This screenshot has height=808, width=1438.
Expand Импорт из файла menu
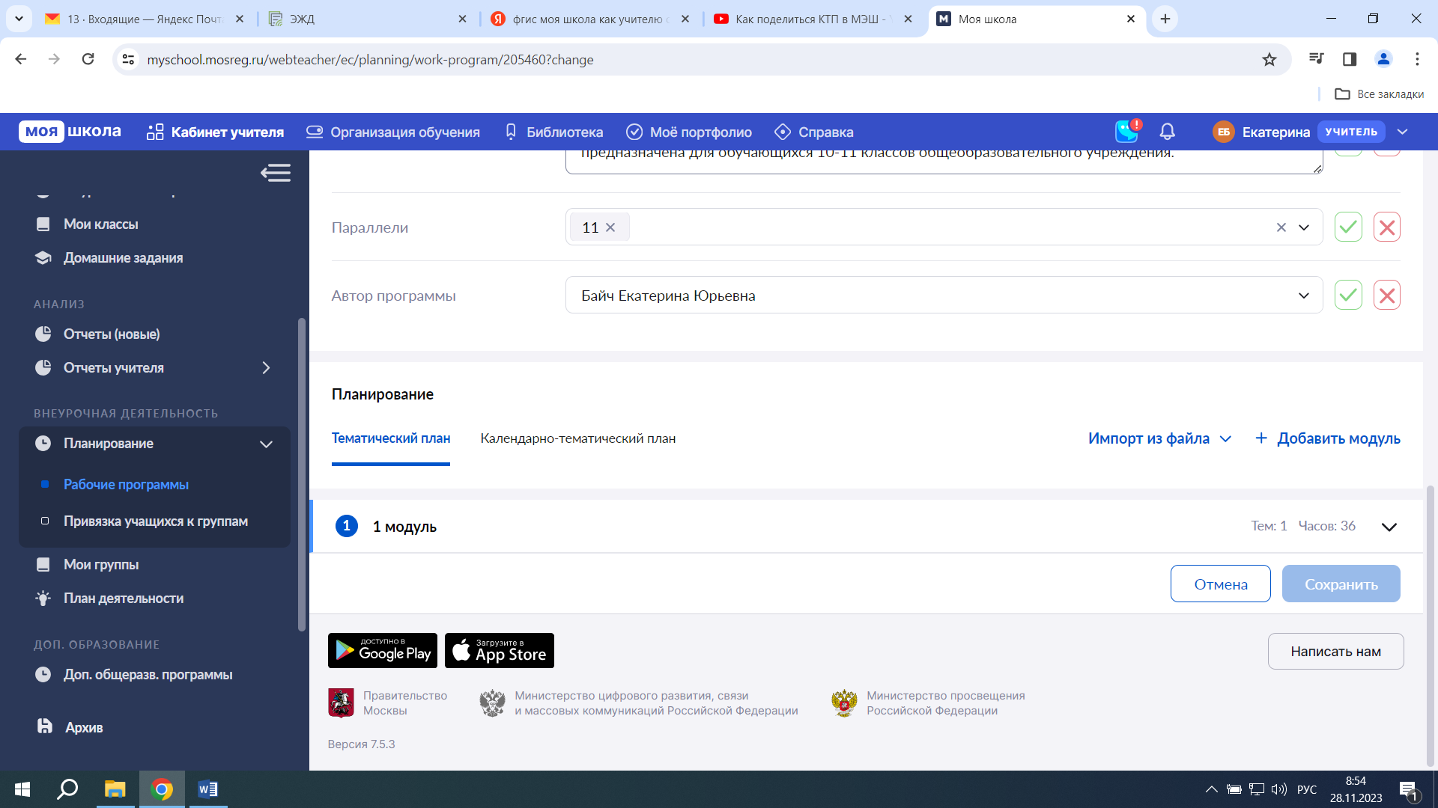[1160, 438]
